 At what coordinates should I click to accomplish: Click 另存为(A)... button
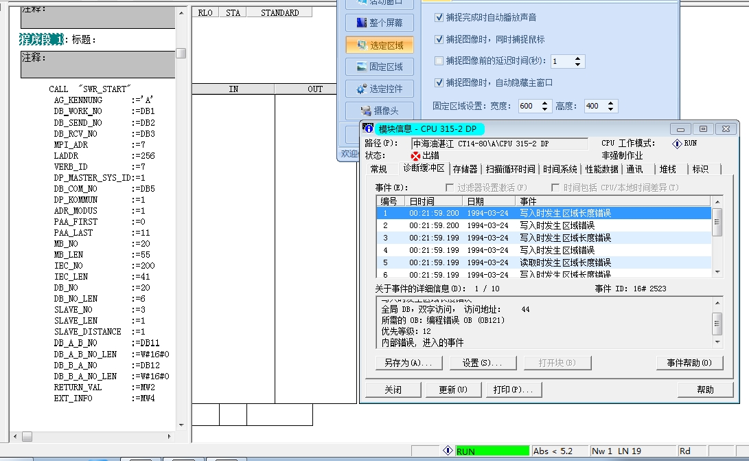[408, 363]
